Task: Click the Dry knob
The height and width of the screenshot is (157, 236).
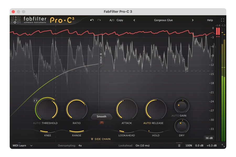Action: pos(182,126)
